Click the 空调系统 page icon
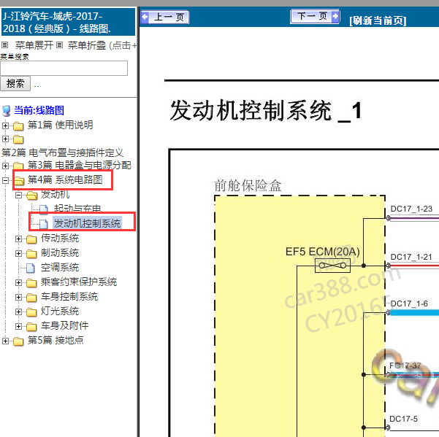439x437 pixels. [x=31, y=268]
